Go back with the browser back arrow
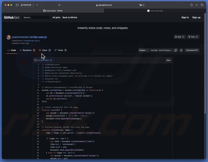 (37, 5)
